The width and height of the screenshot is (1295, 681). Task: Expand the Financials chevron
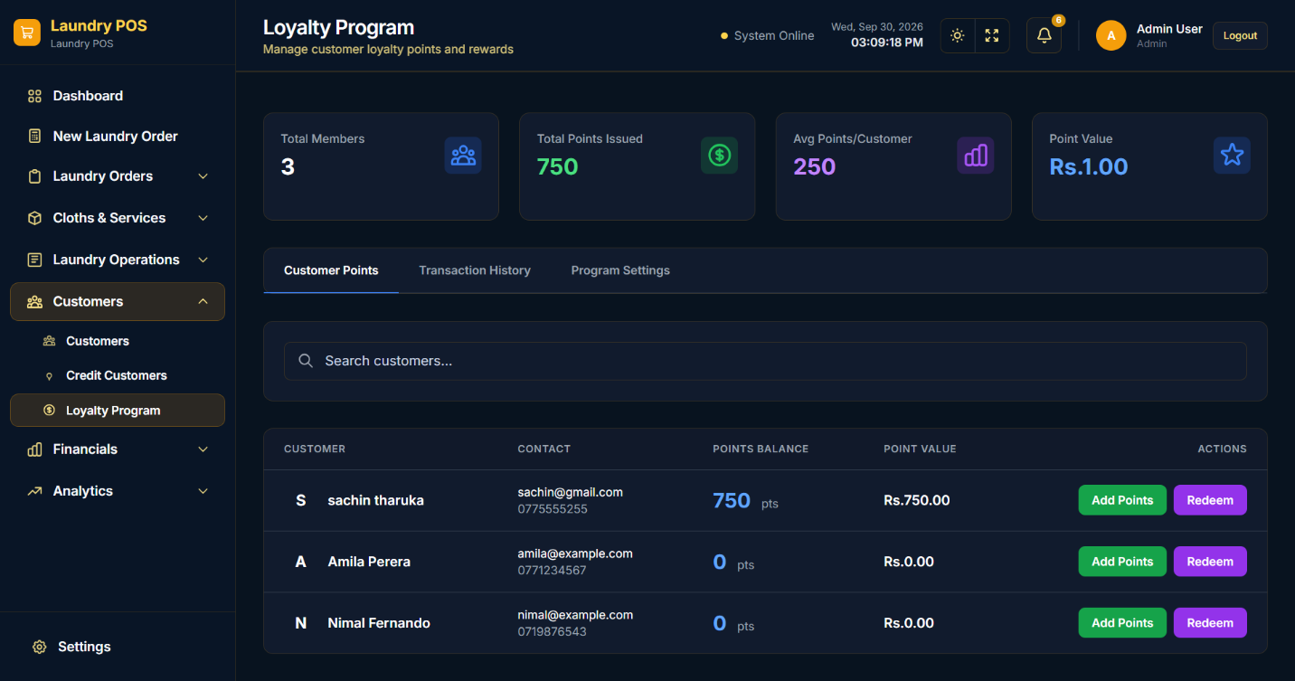coord(203,449)
